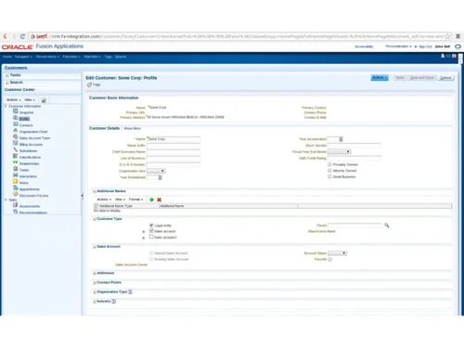Image resolution: width=464 pixels, height=348 pixels.
Task: Click the browser bookmark star icon
Action: [x=447, y=36]
